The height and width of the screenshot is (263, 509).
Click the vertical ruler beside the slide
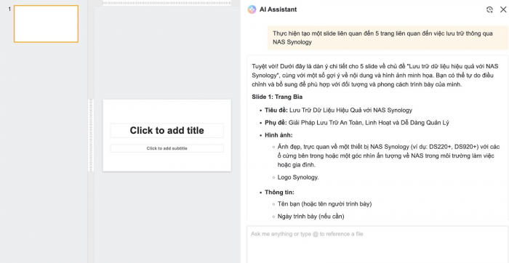[x=91, y=135]
